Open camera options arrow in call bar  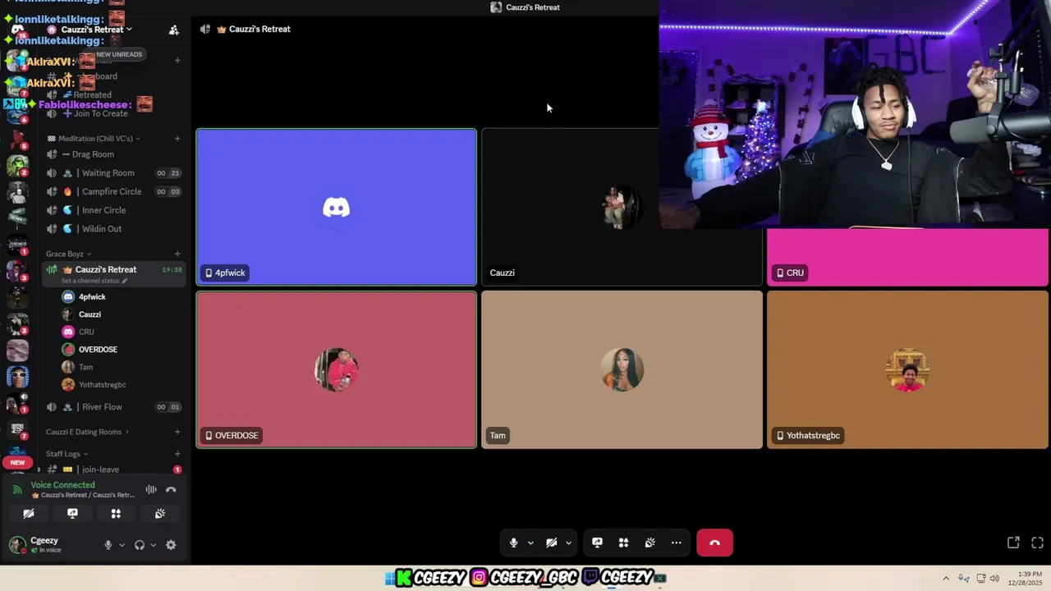[568, 543]
